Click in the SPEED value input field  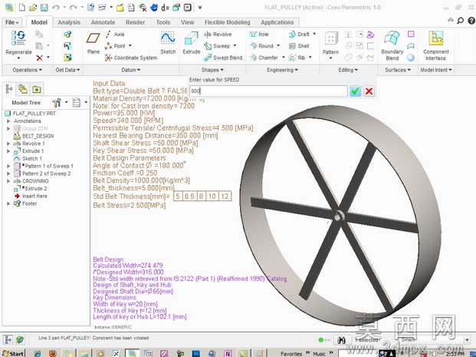tap(268, 91)
